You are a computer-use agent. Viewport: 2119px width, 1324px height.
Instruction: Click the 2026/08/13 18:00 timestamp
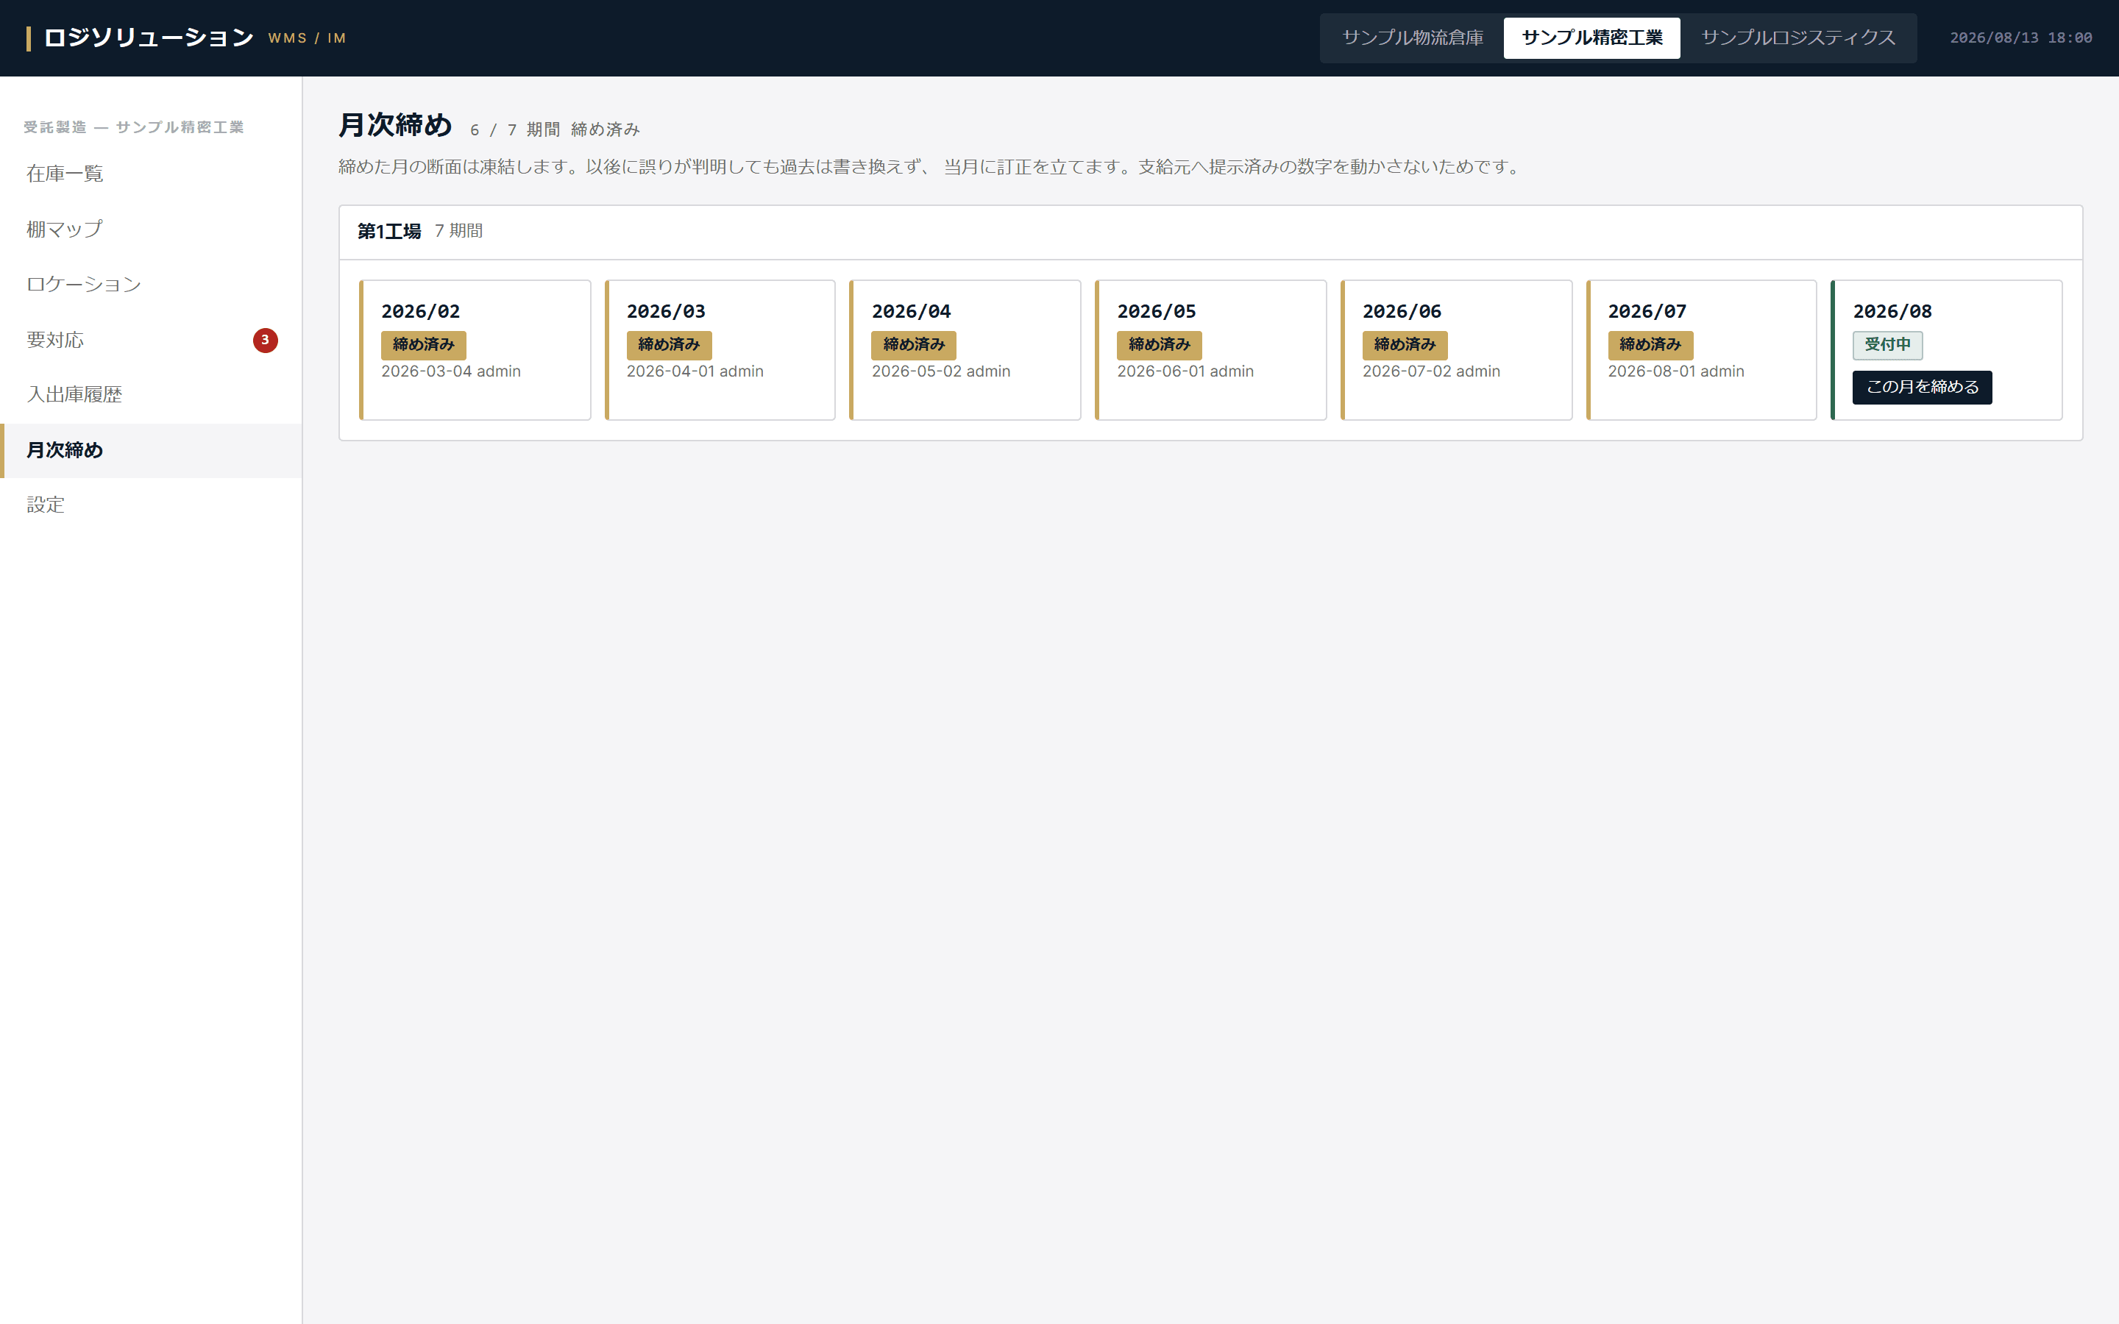(2021, 38)
